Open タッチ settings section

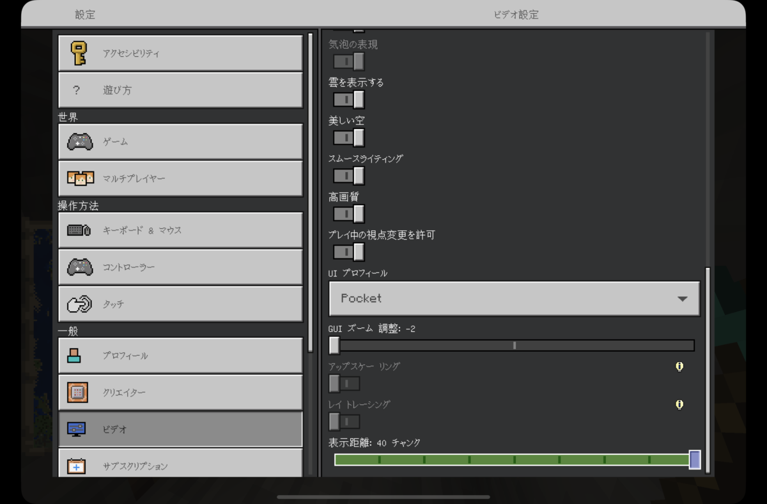[x=180, y=304]
